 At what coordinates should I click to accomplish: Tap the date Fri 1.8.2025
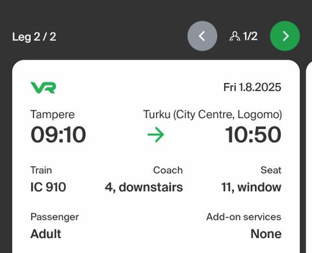(x=252, y=88)
